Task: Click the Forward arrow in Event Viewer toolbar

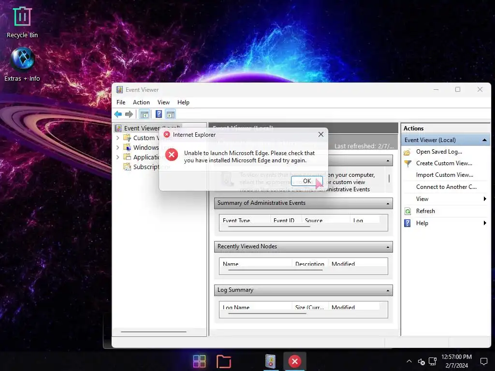Action: point(129,114)
